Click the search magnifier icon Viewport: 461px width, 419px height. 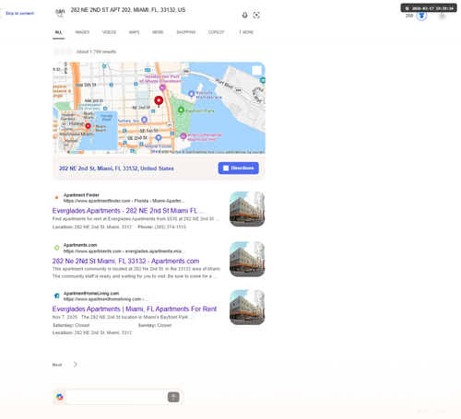(x=60, y=15)
